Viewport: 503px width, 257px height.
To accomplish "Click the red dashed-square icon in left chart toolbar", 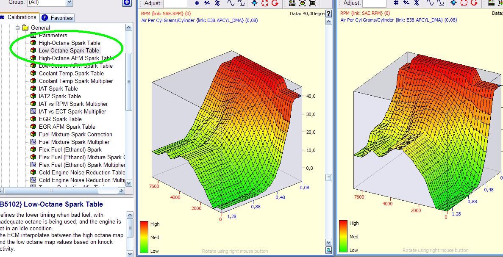I will [x=265, y=3].
